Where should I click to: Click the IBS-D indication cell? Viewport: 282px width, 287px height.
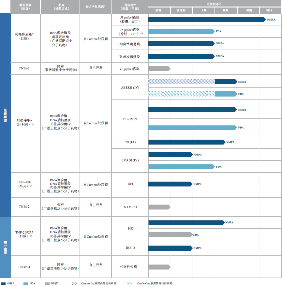130,248
